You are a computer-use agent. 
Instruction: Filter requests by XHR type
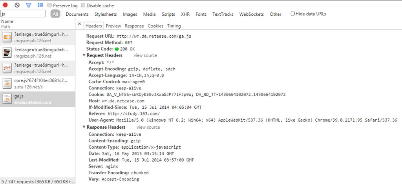(x=185, y=14)
